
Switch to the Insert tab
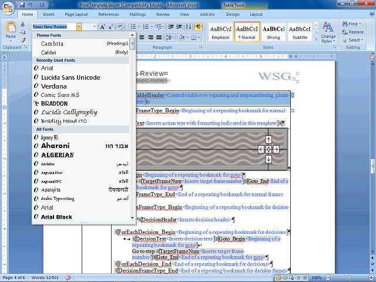[x=48, y=14]
